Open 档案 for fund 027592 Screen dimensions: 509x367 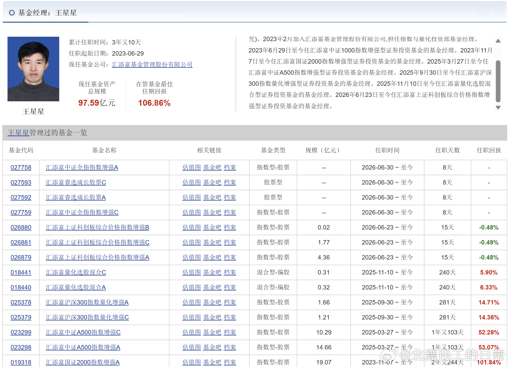point(230,197)
